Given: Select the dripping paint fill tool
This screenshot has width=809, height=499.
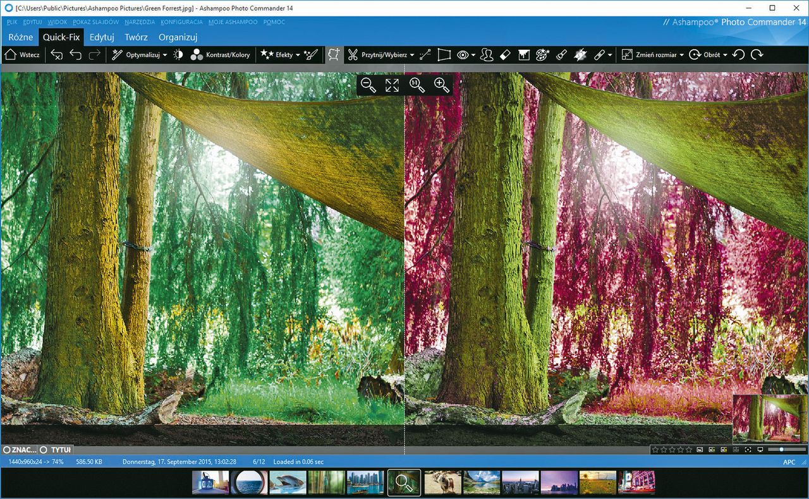Looking at the screenshot, I should [x=523, y=55].
